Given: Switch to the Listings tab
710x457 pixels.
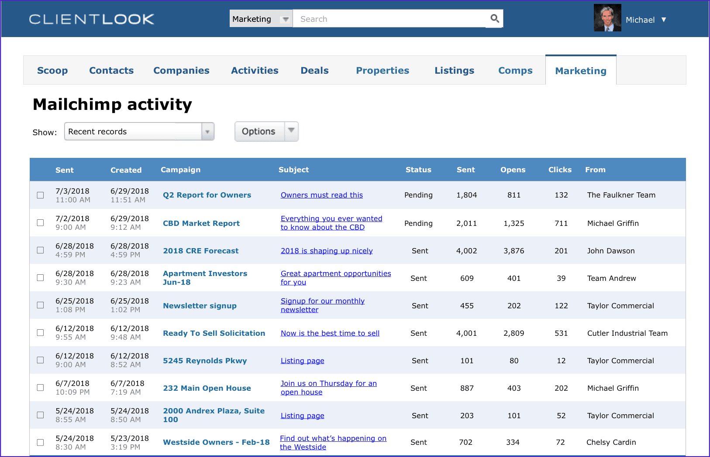Looking at the screenshot, I should (454, 71).
